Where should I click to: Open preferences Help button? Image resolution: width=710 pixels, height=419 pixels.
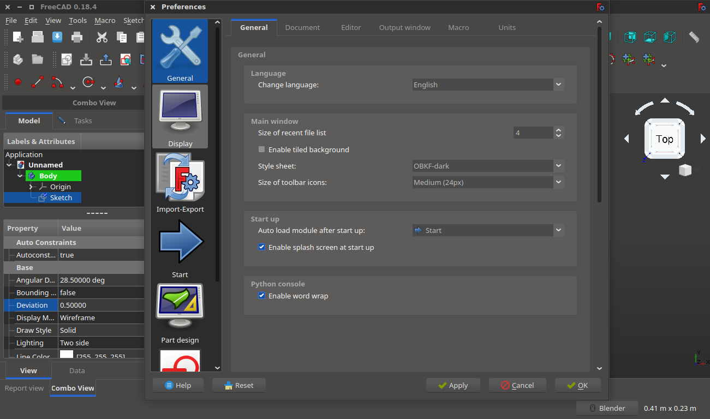[178, 385]
